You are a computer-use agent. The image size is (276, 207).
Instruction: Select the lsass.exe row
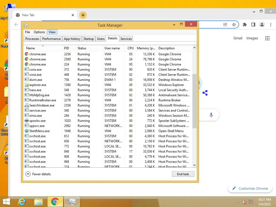click(108, 90)
